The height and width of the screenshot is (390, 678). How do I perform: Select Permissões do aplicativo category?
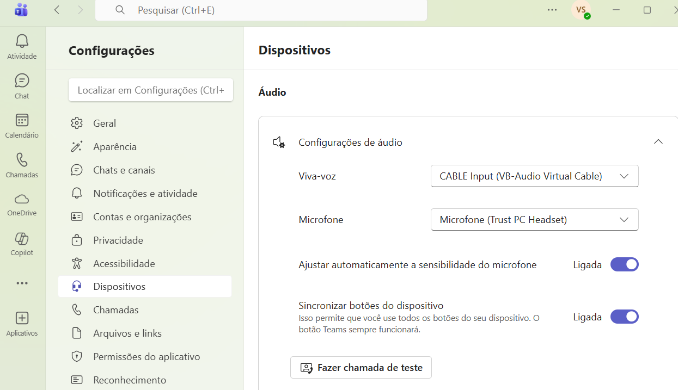[x=145, y=356]
